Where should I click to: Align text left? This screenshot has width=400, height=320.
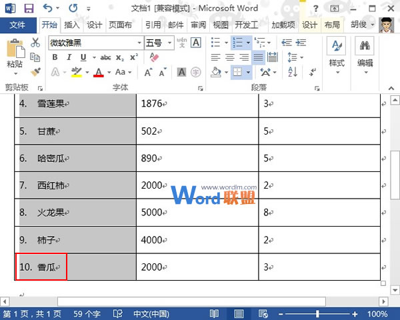pyautogui.click(x=215, y=57)
